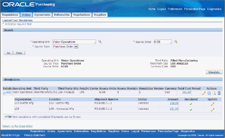Click the footer Diagnostics link
This screenshot has width=225, height=138.
click(188, 131)
